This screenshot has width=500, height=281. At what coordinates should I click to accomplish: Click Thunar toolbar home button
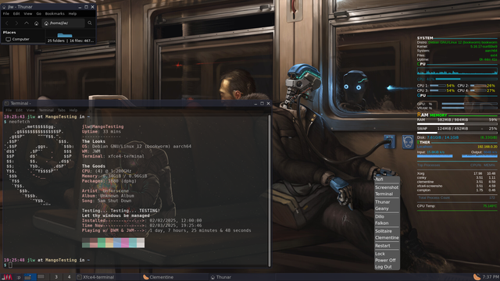pos(37,23)
